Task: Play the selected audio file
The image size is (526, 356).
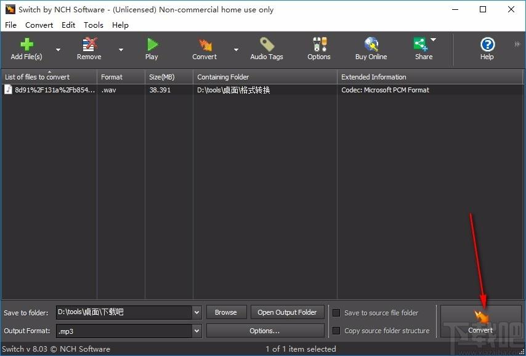Action: coord(152,49)
